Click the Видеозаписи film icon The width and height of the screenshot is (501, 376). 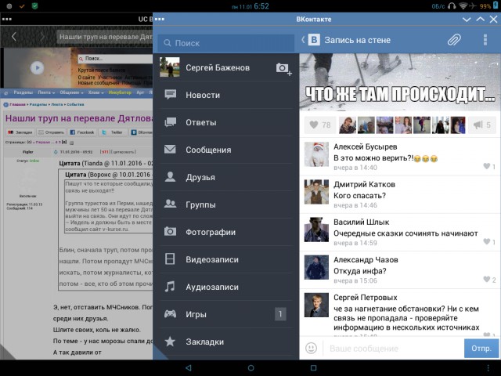pos(170,259)
